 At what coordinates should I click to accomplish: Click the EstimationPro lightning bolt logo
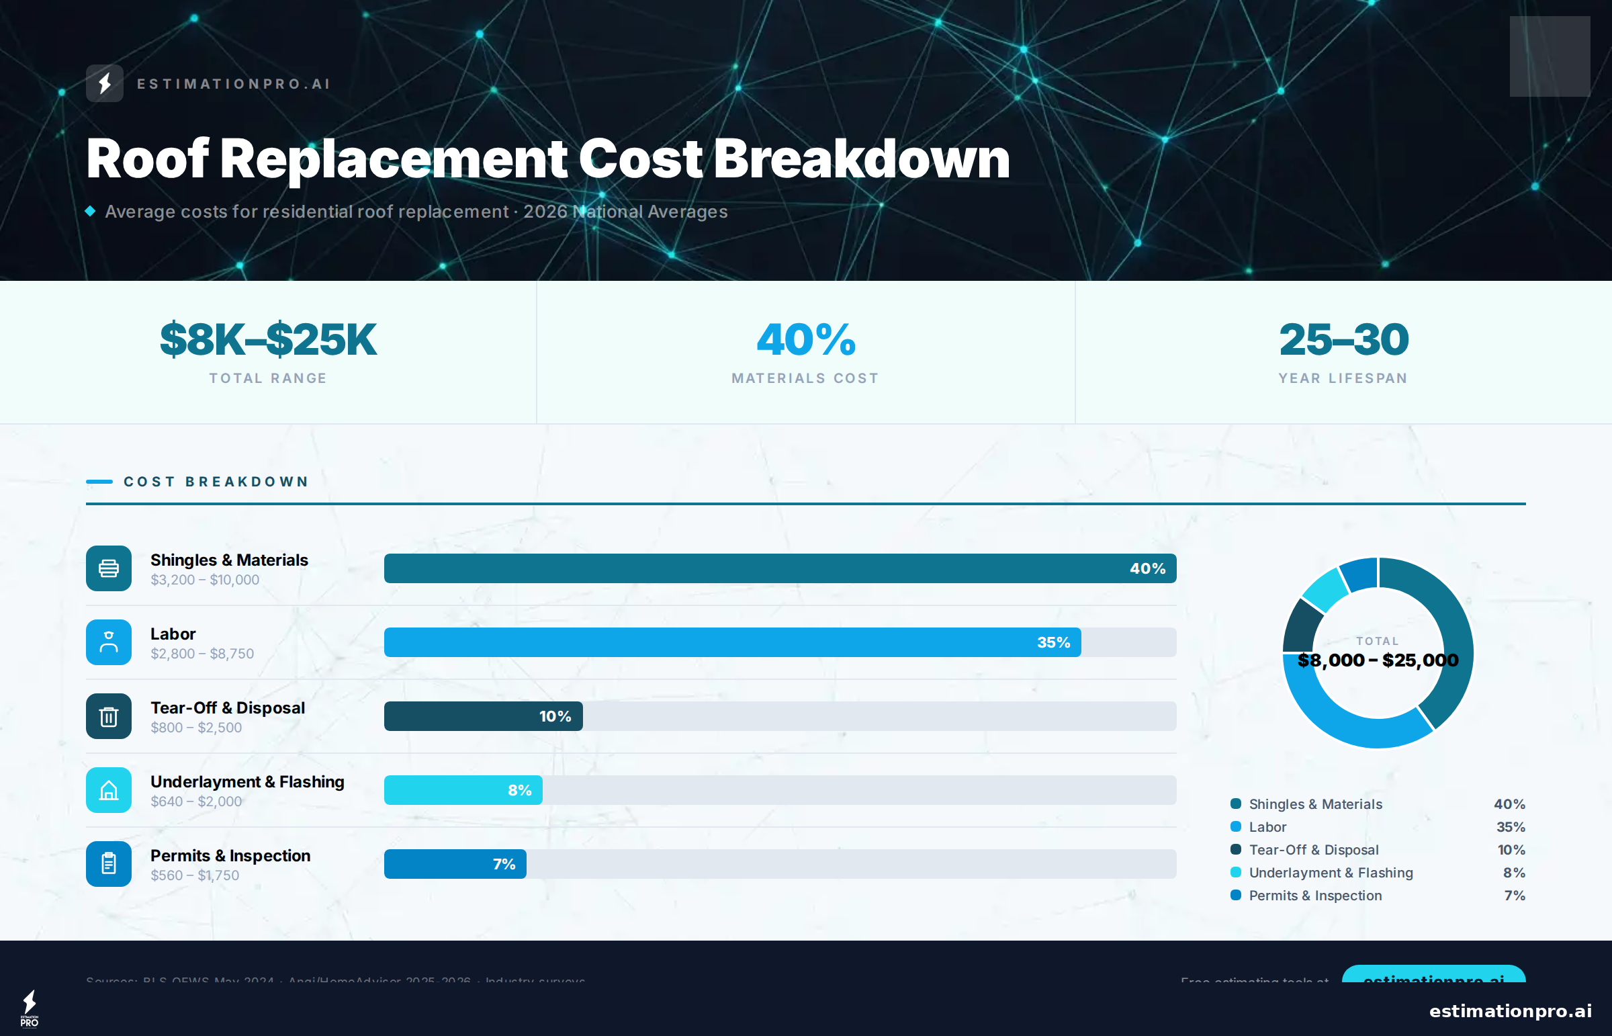coord(105,83)
